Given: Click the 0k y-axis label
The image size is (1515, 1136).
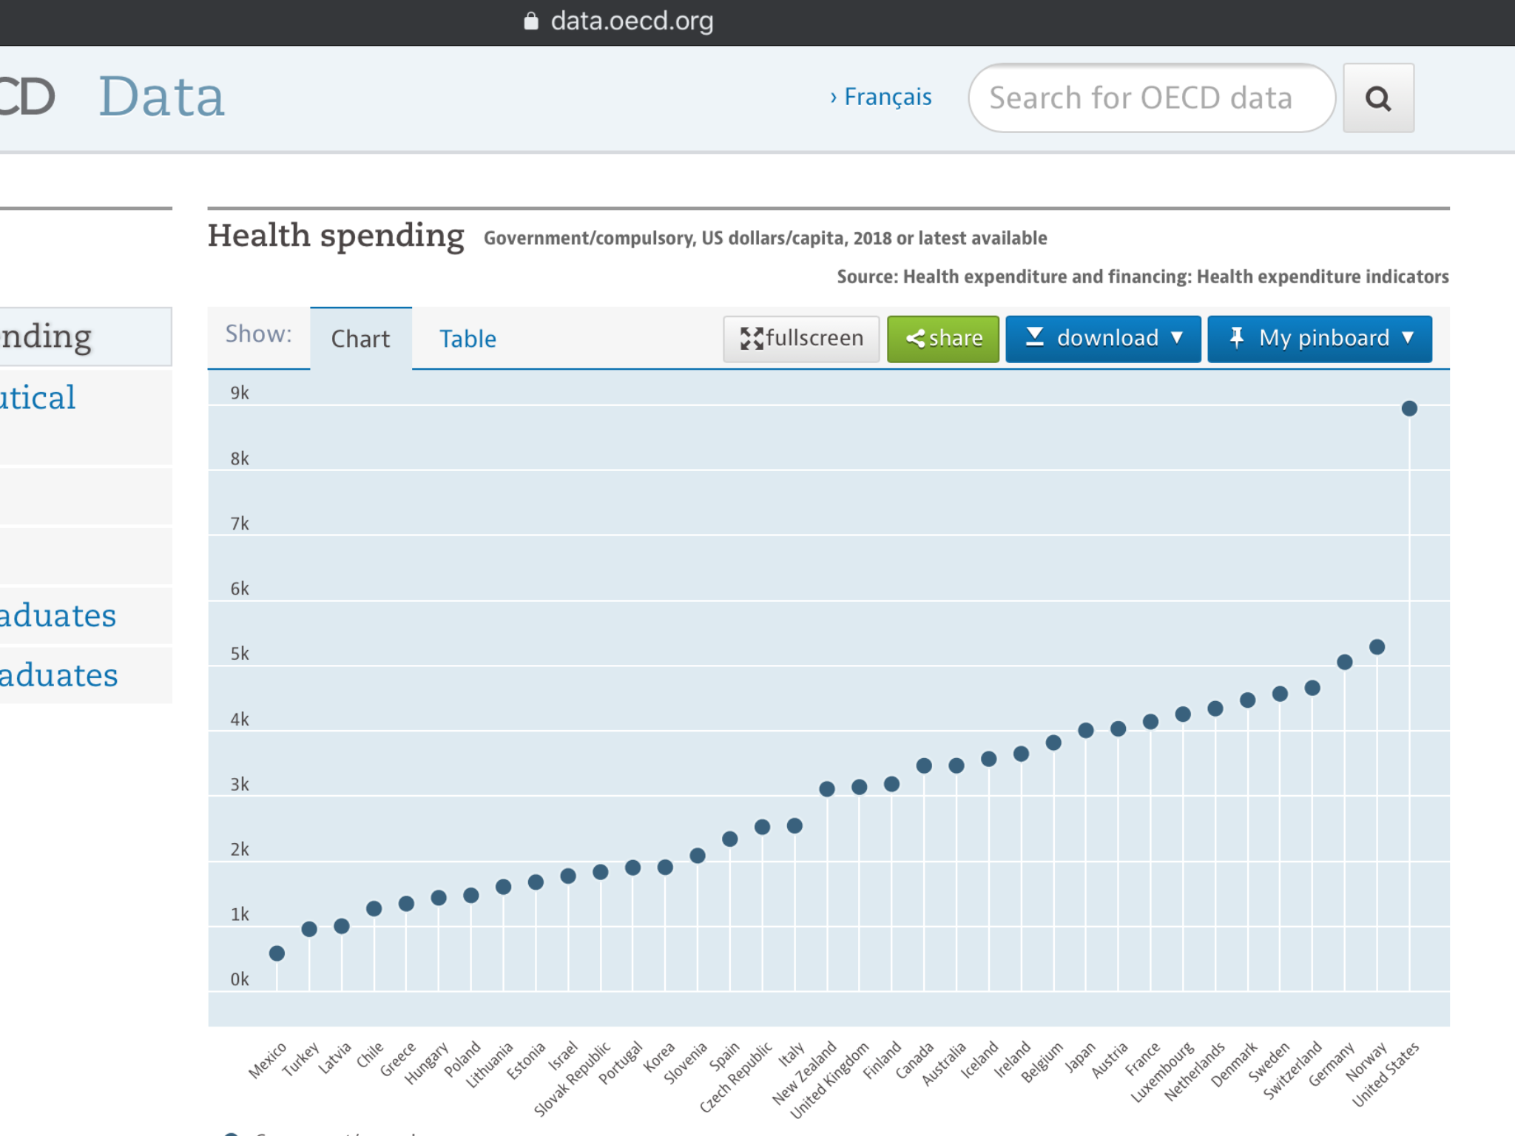Looking at the screenshot, I should pyautogui.click(x=240, y=979).
